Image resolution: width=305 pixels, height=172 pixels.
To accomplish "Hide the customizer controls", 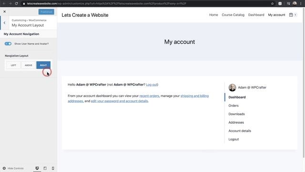I will click(13, 168).
